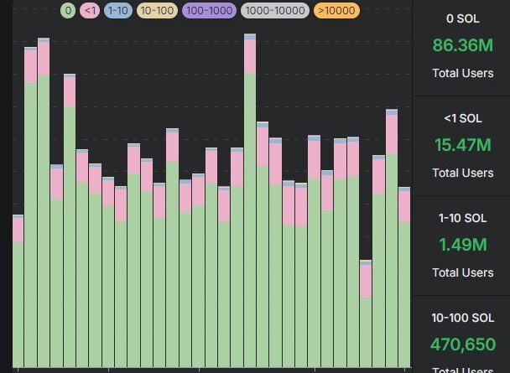This screenshot has height=373, width=510.
Task: Click the pink segment of the tallest bar
Action: pos(250,56)
